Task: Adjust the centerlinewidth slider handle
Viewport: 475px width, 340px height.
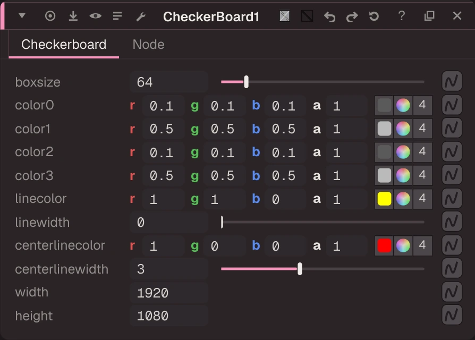Action: click(300, 269)
